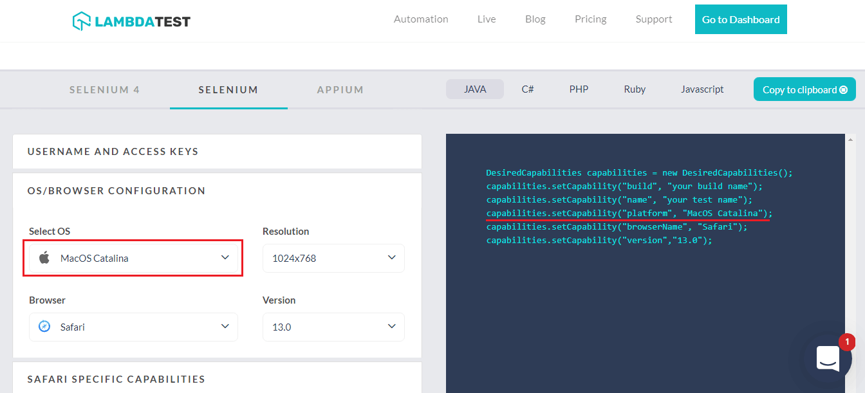Click the chat notification badge
865x393 pixels.
[x=846, y=342]
